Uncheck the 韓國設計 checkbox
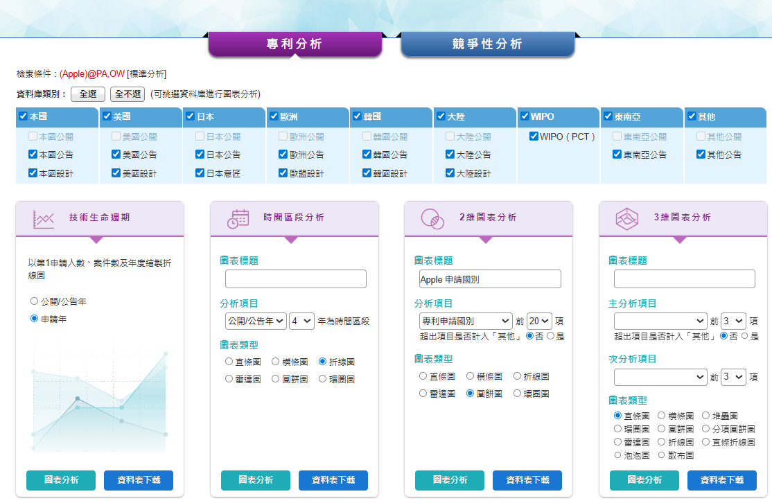Viewport: 772px width, 503px height. coord(367,173)
